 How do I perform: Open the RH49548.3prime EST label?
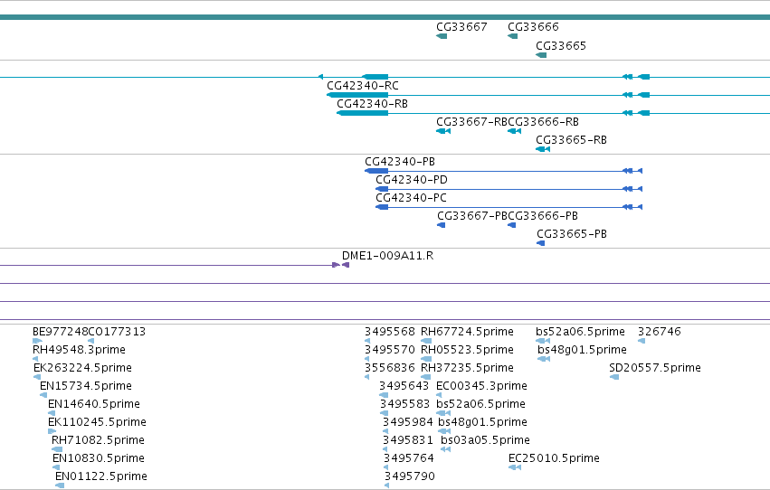(79, 350)
